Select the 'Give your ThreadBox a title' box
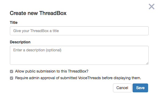158x99 pixels. click(79, 31)
